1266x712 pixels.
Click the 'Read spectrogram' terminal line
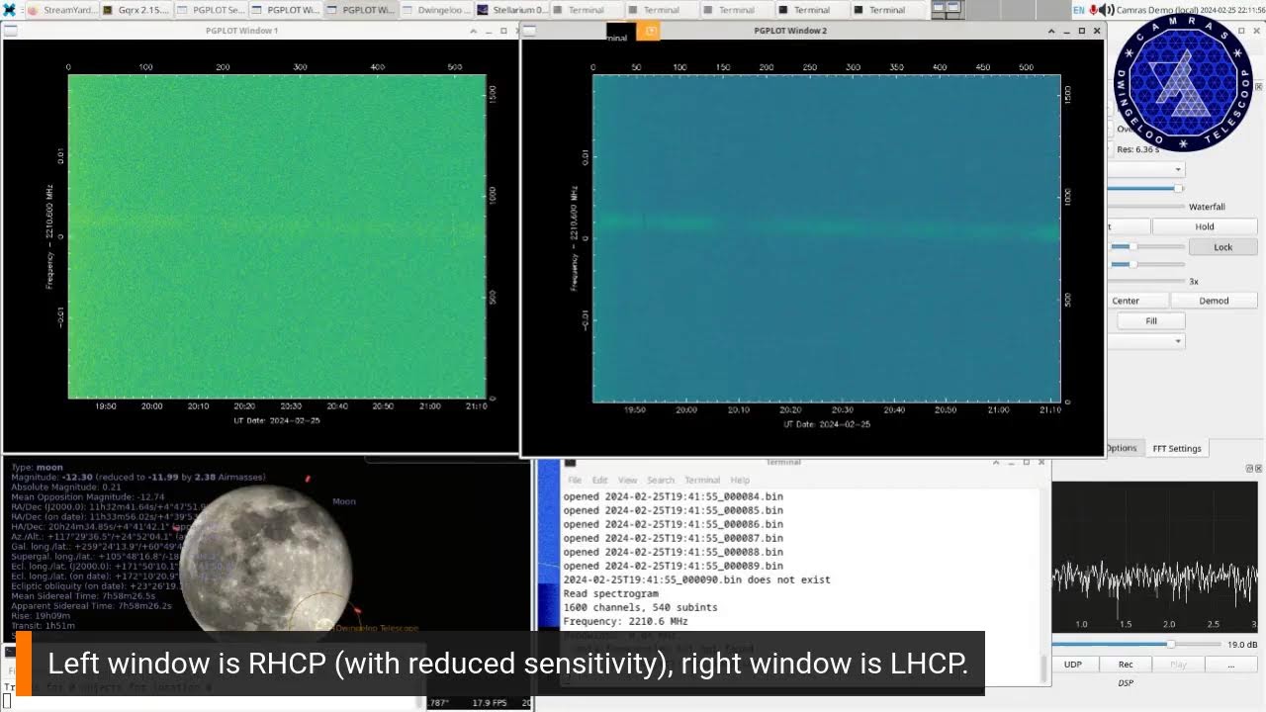(x=610, y=593)
